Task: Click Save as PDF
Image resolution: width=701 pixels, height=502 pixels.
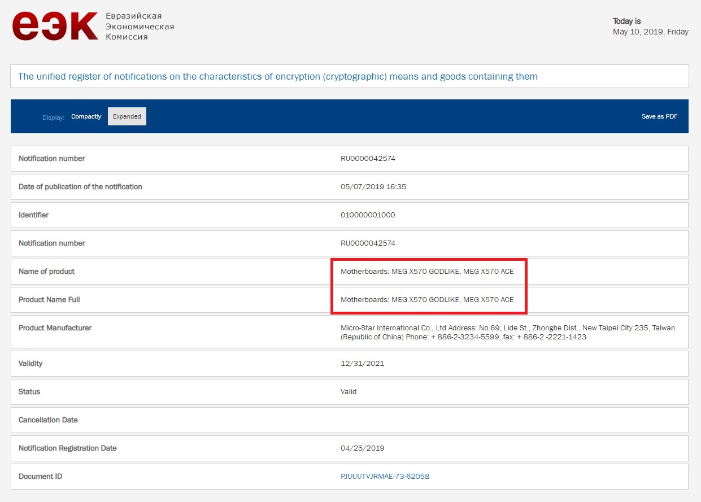Action: point(659,116)
